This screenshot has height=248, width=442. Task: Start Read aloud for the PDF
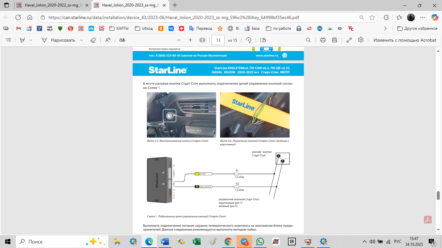108,40
